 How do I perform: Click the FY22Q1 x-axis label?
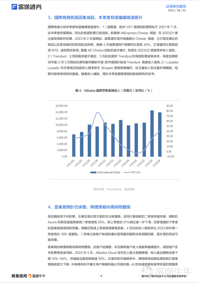102,163
